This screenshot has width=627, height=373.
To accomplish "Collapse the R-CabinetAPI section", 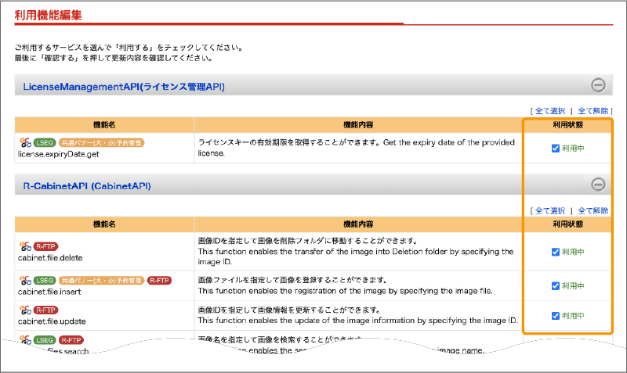I will point(598,185).
